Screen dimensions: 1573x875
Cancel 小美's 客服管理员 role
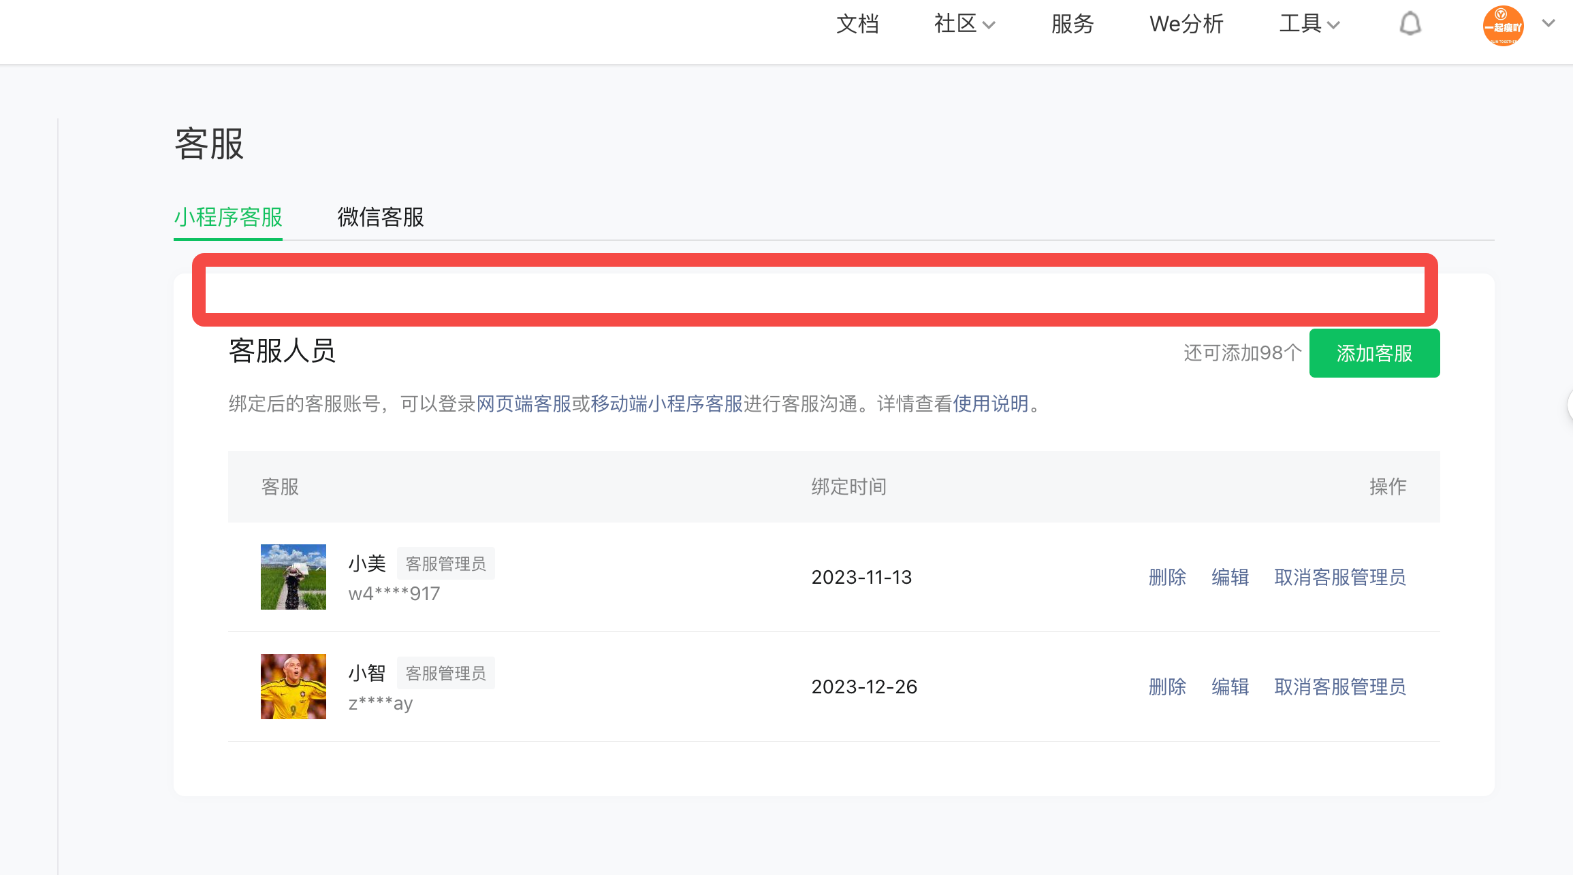point(1339,577)
